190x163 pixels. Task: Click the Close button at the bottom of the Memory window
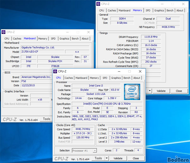point(179,91)
